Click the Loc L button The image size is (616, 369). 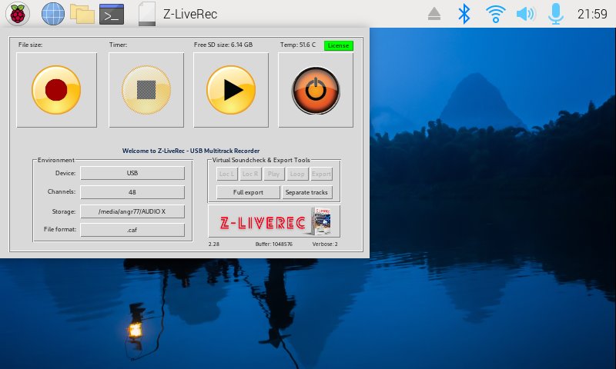[x=226, y=174]
